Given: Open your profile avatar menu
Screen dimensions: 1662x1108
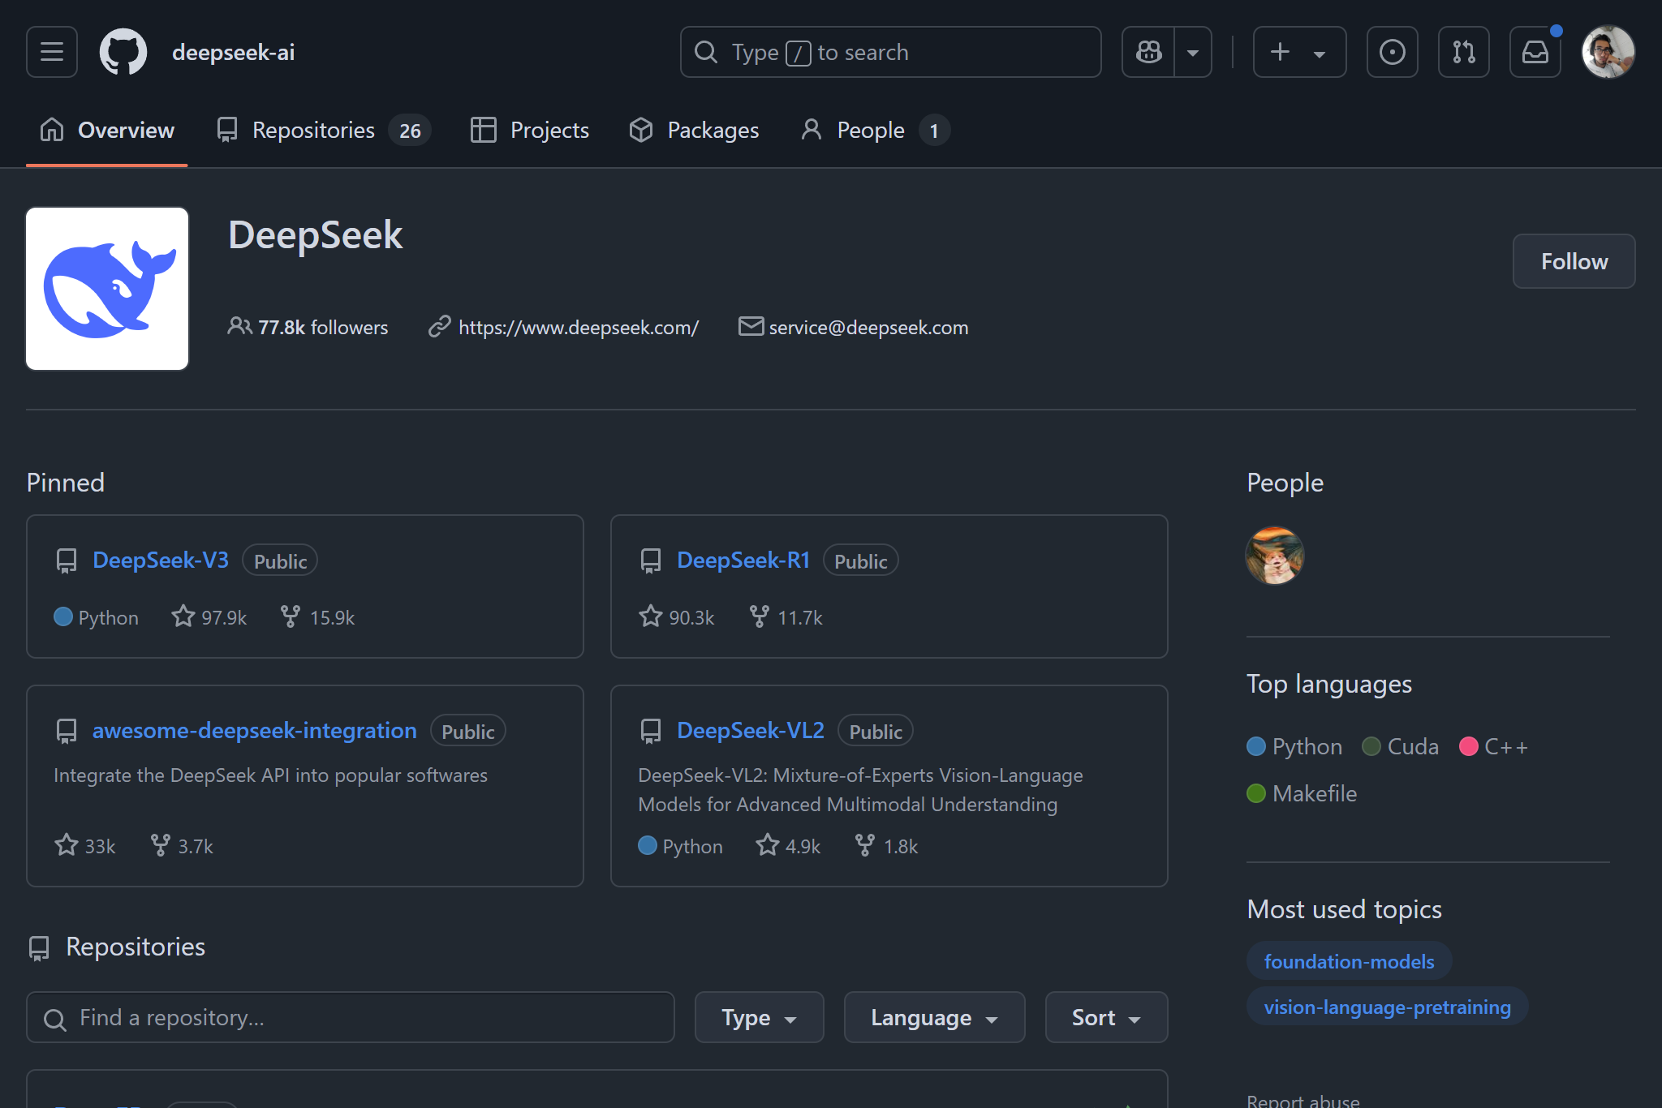Looking at the screenshot, I should click(x=1609, y=51).
